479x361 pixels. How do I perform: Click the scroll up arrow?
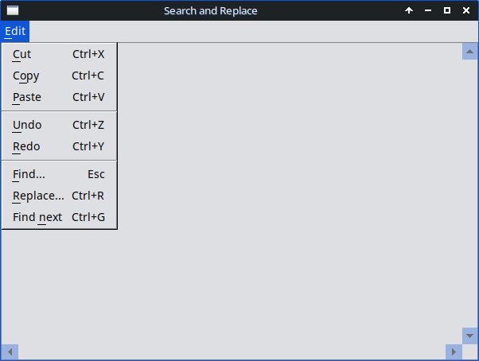(x=469, y=51)
